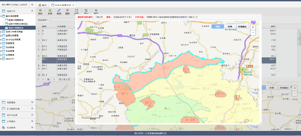Image resolution: width=301 pixels, height=136 pixels.
Task: Select the 地质灾害易发区 tab
Action: (63, 5)
